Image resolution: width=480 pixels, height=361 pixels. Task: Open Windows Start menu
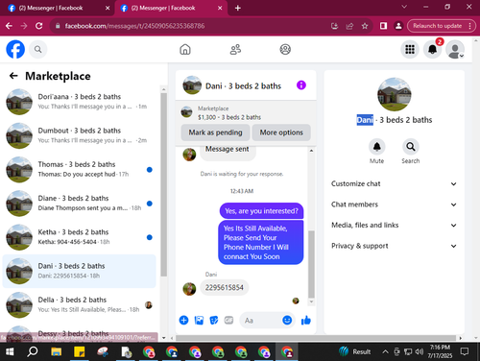[x=10, y=351]
